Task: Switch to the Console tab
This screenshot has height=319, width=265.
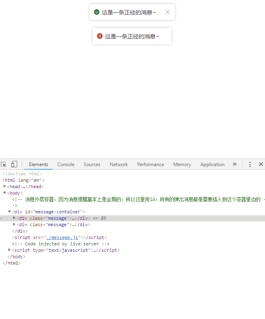Action: (66, 165)
